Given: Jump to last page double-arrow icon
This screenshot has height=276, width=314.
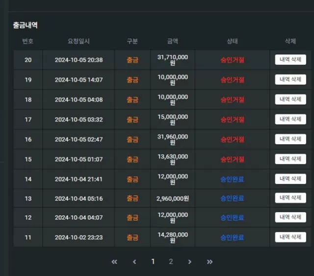Looking at the screenshot, I should point(209,262).
